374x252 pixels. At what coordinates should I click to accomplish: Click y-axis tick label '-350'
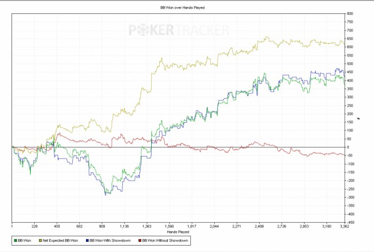click(x=350, y=206)
